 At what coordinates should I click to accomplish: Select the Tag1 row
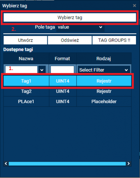67,81
